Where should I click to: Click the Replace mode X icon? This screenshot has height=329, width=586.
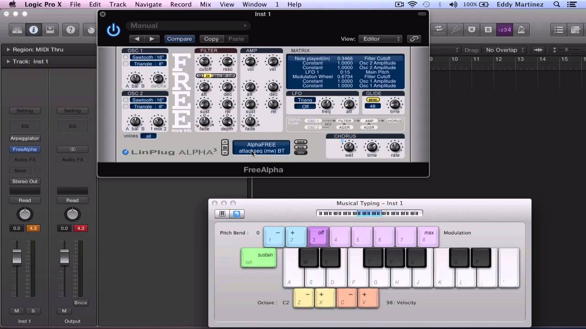point(472,30)
